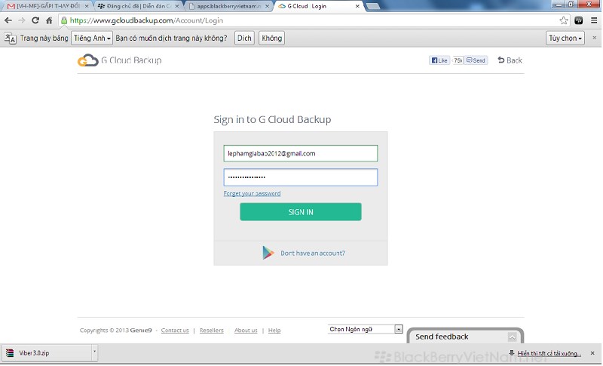Close the translation bar
Screen dimensions: 603x366
point(594,38)
